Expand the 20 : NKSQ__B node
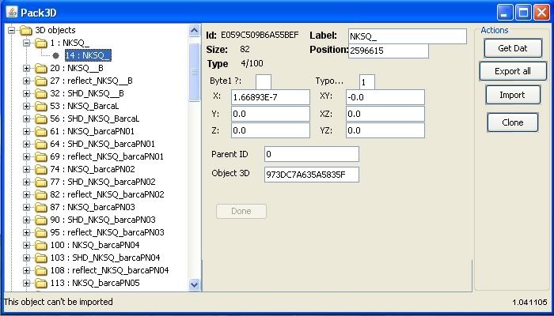Screen dimensions: 554x316 (26, 68)
